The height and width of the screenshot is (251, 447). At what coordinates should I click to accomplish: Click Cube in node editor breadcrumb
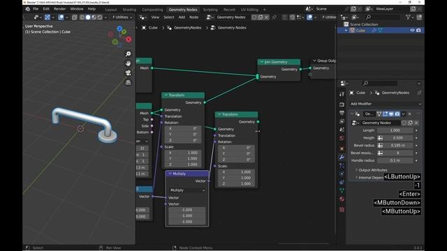click(153, 28)
